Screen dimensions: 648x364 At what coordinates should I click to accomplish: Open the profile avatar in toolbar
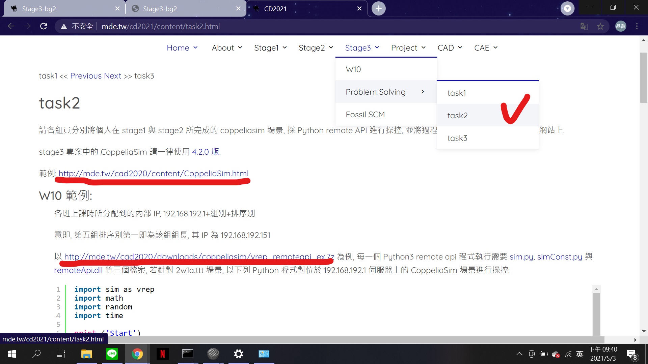coord(620,26)
